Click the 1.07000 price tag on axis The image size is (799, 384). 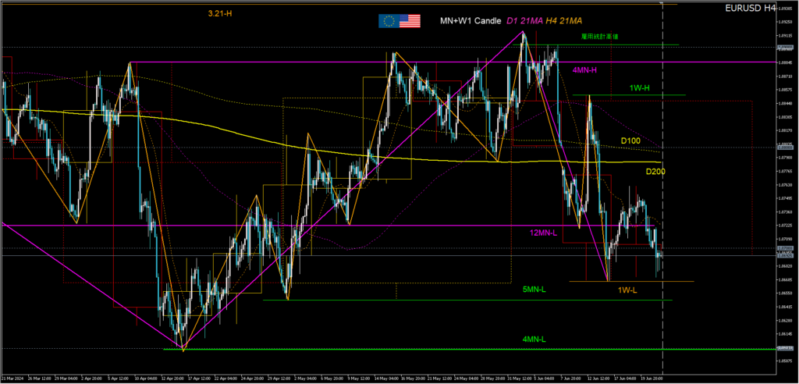pos(784,248)
